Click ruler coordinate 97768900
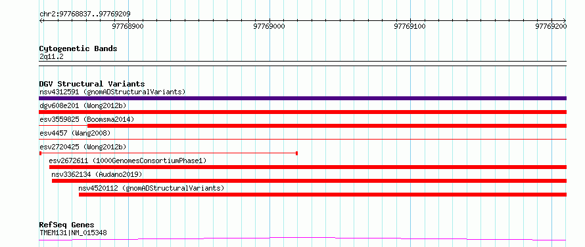This screenshot has width=585, height=247. point(128,26)
